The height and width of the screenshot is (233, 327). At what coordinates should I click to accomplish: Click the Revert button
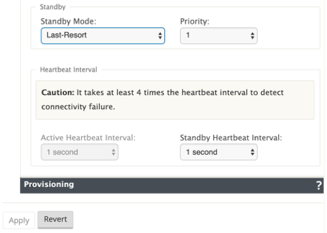point(55,219)
